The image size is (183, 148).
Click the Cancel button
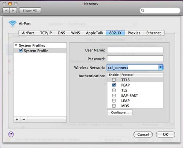143,134
